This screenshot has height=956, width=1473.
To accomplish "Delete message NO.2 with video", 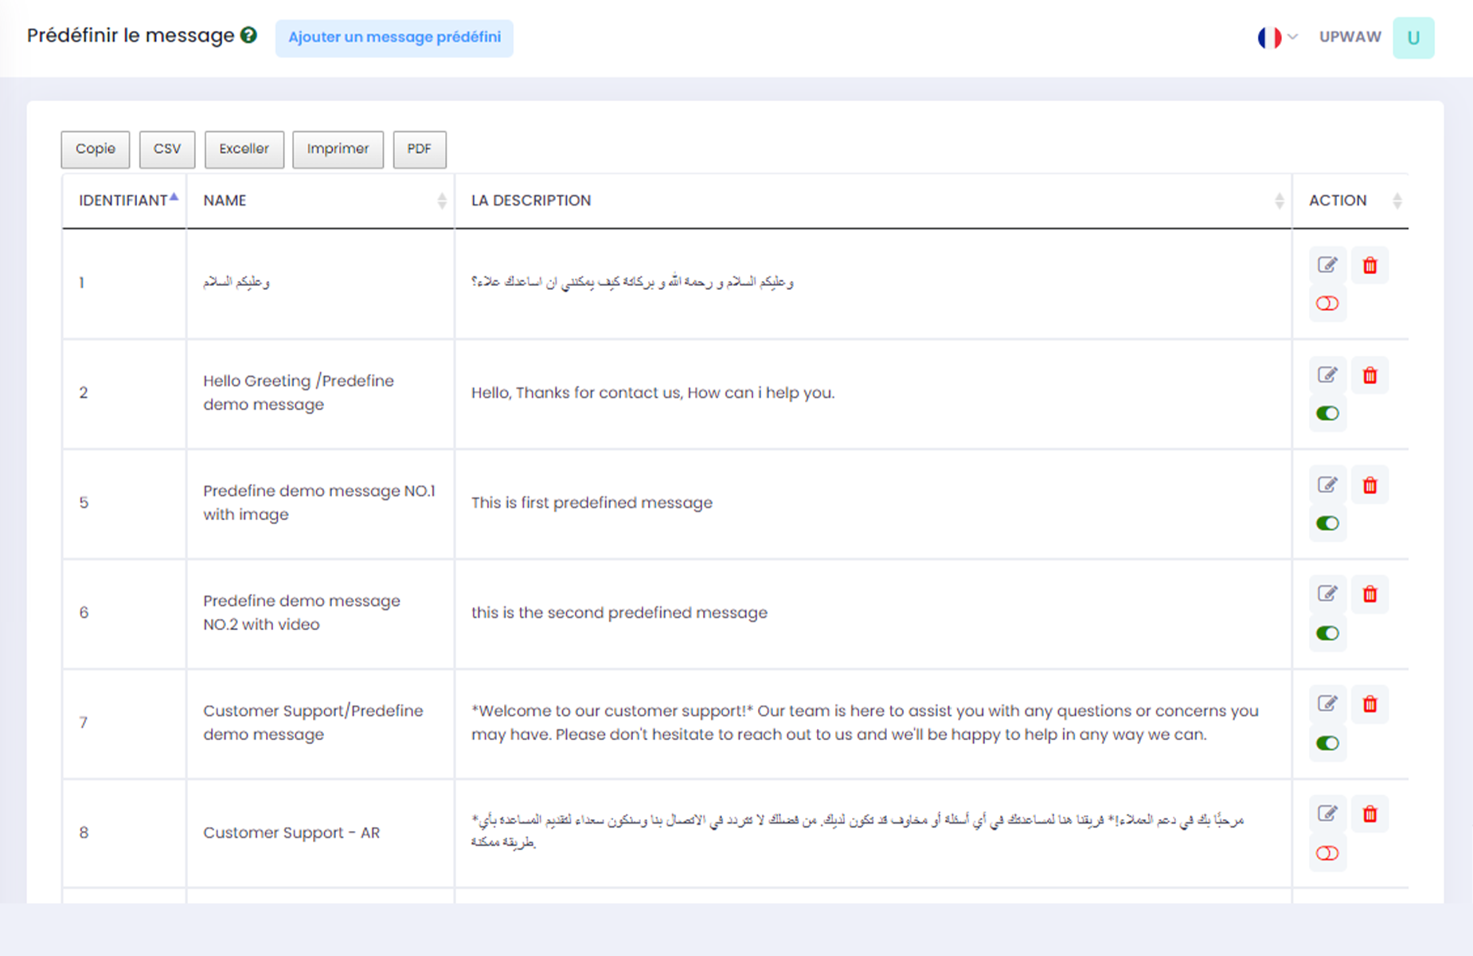I will (1369, 594).
